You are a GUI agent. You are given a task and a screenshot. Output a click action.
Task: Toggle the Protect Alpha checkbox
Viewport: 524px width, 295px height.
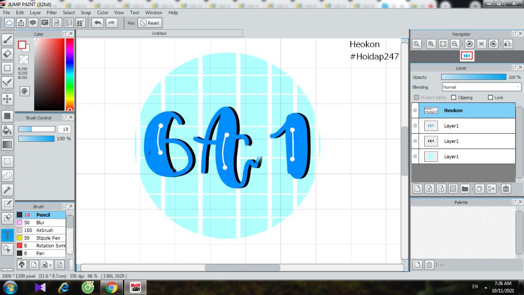(x=417, y=97)
